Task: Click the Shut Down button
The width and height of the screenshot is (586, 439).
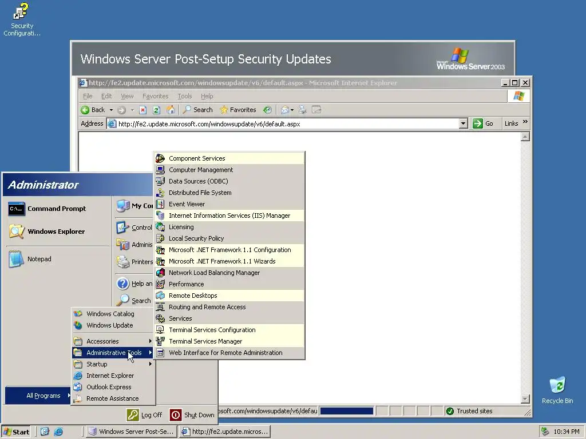Action: click(x=192, y=415)
